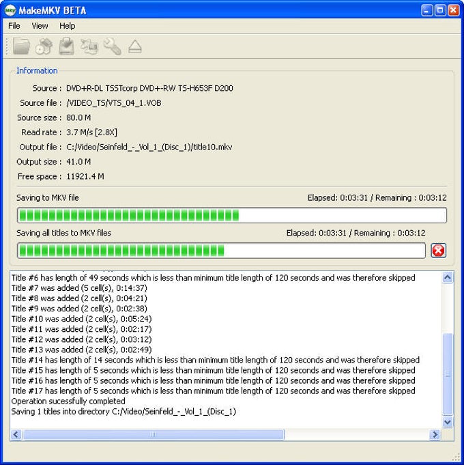Click output file path ending title10.mkv

point(149,147)
